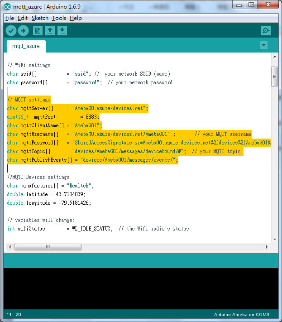
Task: Click inside the black console output area
Action: point(141,288)
